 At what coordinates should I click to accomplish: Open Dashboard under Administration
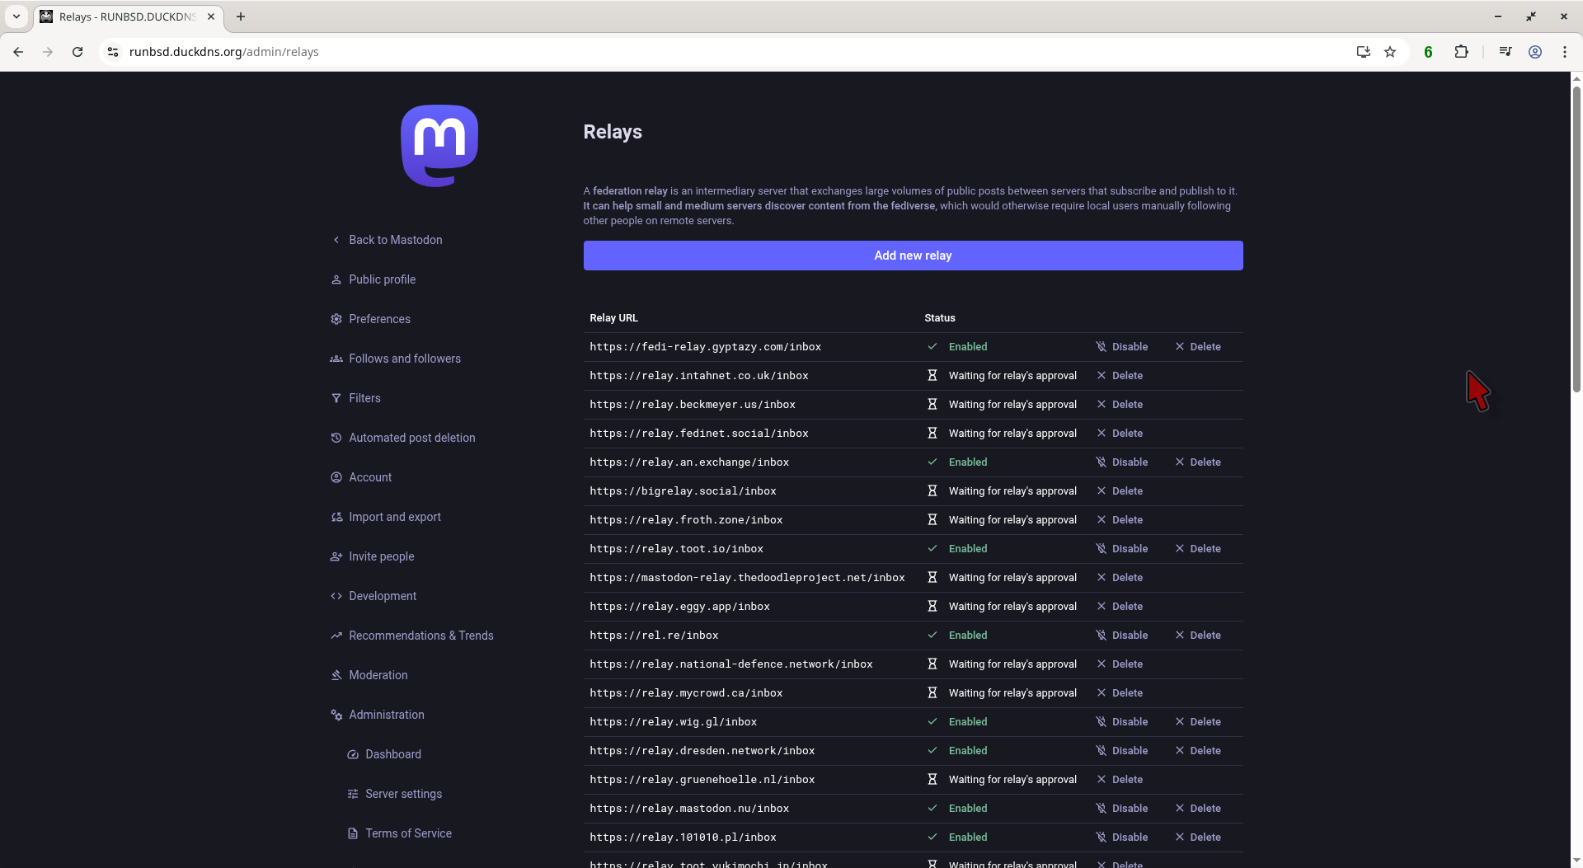click(x=384, y=754)
